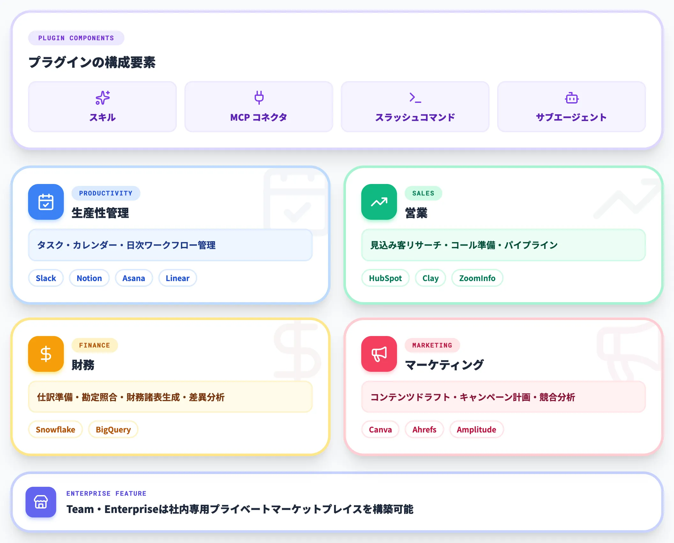
Task: Open the スラッシュコマンド component card
Action: tap(415, 107)
